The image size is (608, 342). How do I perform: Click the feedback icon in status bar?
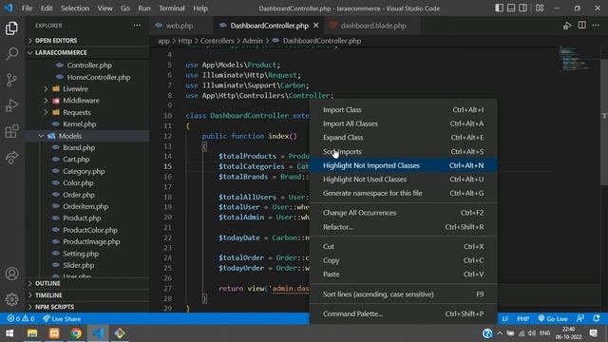580,319
